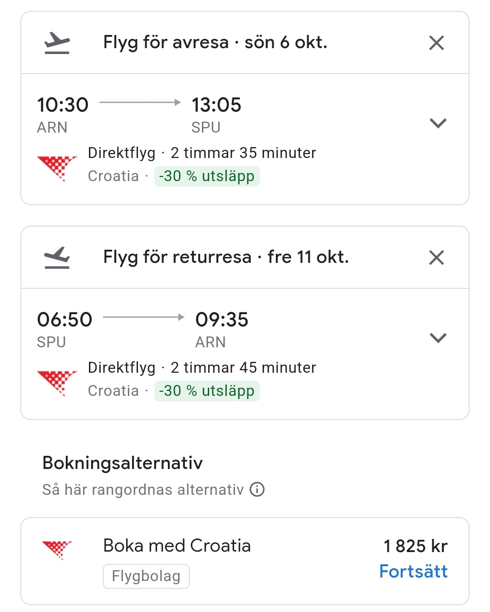Click Croatia Airlines logo on departure flight
The height and width of the screenshot is (612, 490).
click(x=57, y=168)
